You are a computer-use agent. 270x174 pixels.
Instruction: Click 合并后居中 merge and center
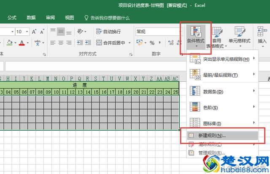click(x=111, y=43)
